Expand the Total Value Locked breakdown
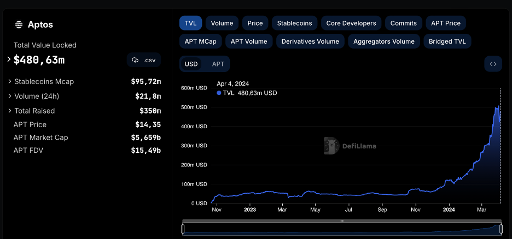The height and width of the screenshot is (239, 512). (x=9, y=59)
